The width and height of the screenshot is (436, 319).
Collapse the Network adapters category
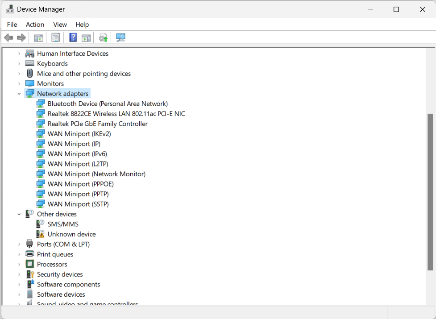pos(19,94)
